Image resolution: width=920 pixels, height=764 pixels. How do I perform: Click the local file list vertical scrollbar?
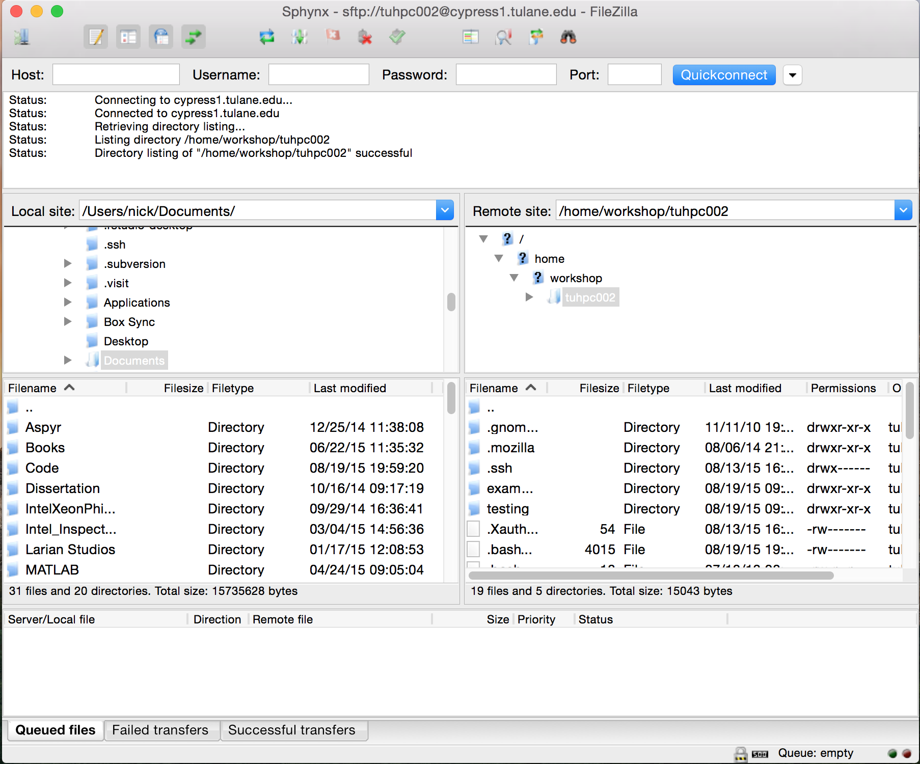click(451, 398)
